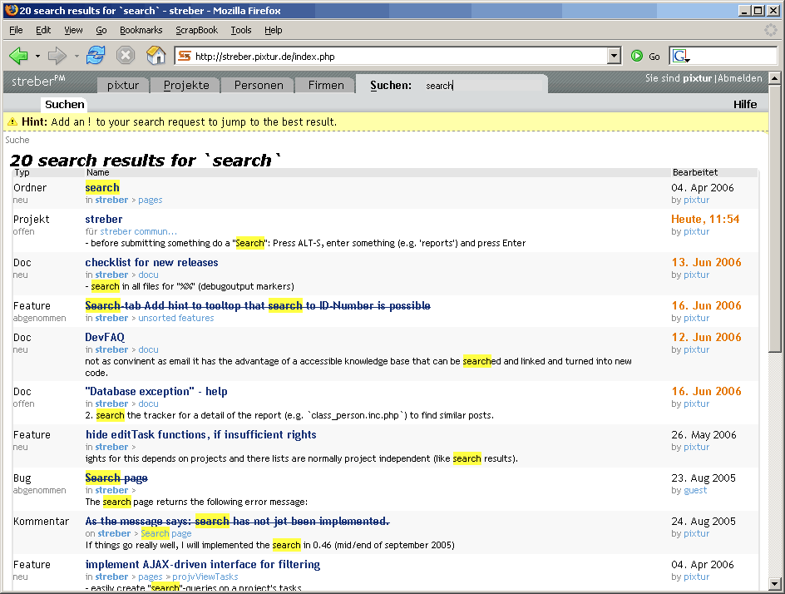Open 'implement AJAX-driven interface for filtering'
The width and height of the screenshot is (785, 594).
pyautogui.click(x=202, y=564)
